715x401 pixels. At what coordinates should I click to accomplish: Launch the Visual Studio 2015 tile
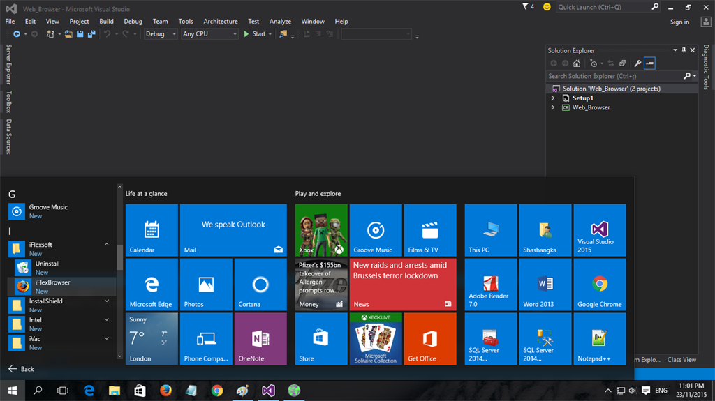click(599, 231)
